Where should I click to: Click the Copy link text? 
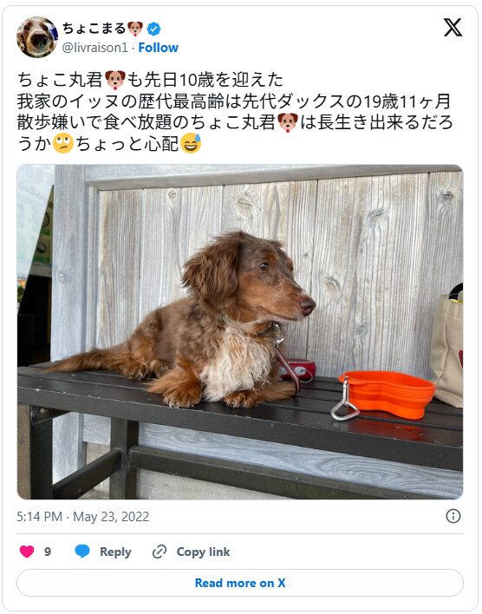click(x=203, y=552)
